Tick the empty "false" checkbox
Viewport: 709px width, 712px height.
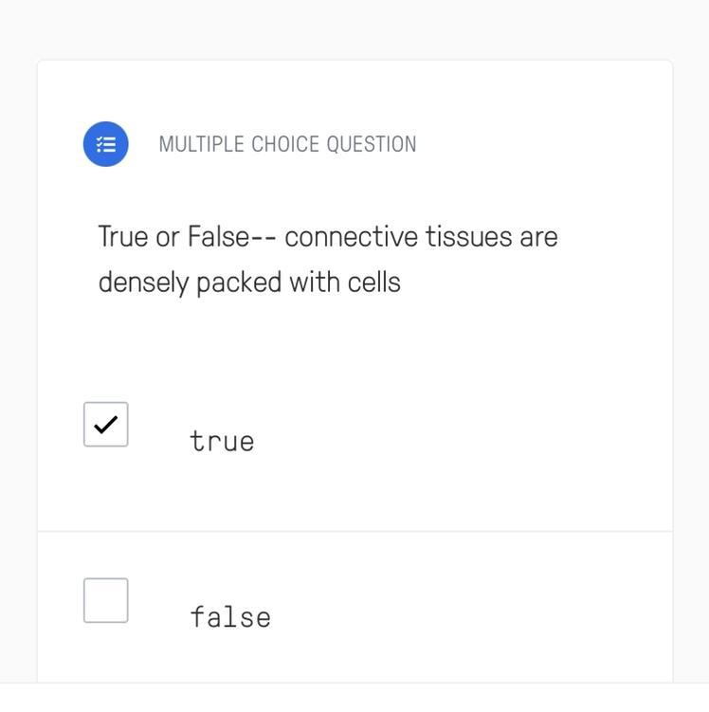pos(105,600)
